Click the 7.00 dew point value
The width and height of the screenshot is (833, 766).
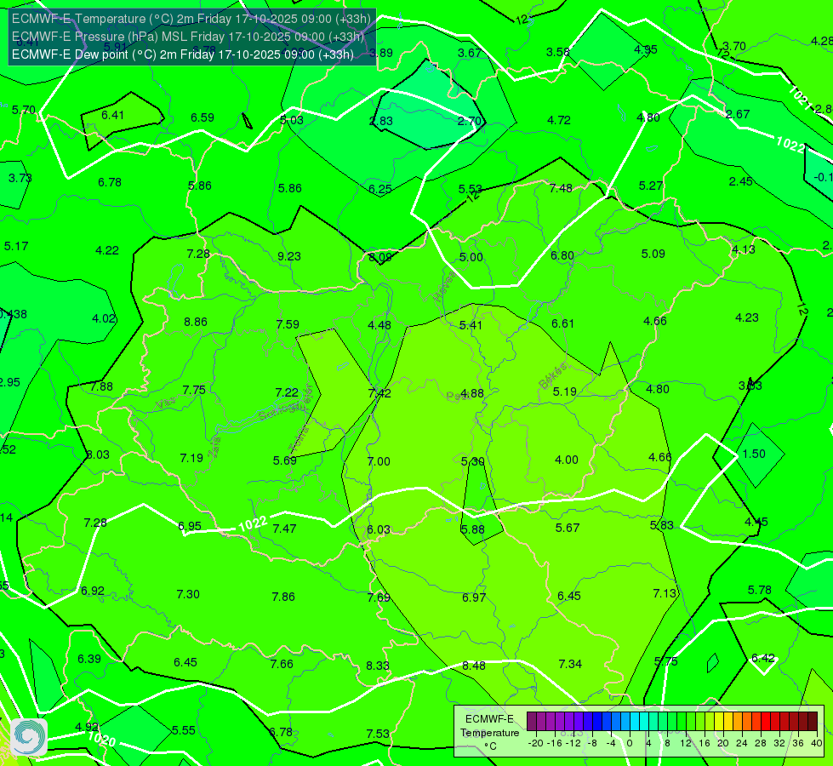click(x=379, y=461)
